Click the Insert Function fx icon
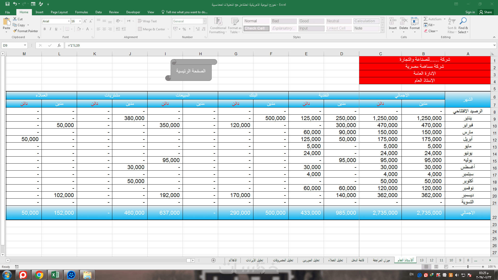Viewport: 498px width, 280px height. [x=59, y=45]
